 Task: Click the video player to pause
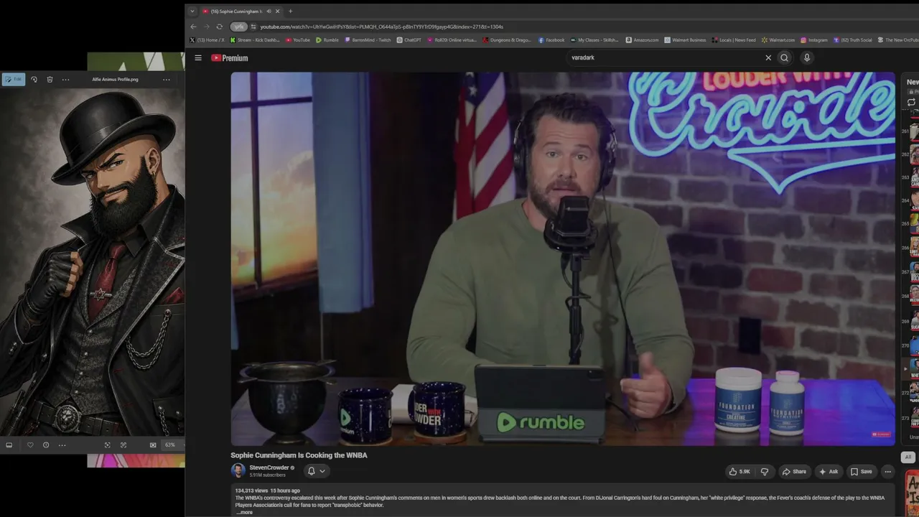point(563,258)
